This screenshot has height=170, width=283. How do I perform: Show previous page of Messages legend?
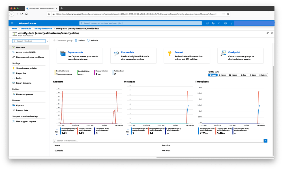tap(128, 129)
